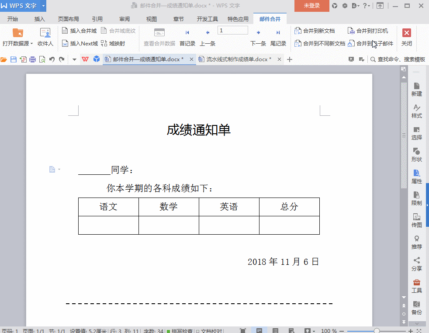Click the save disk icon

click(14, 59)
